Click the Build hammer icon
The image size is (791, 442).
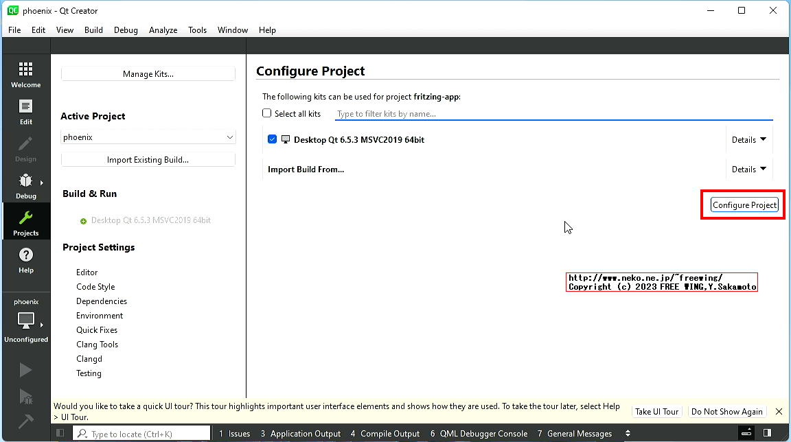pyautogui.click(x=25, y=421)
